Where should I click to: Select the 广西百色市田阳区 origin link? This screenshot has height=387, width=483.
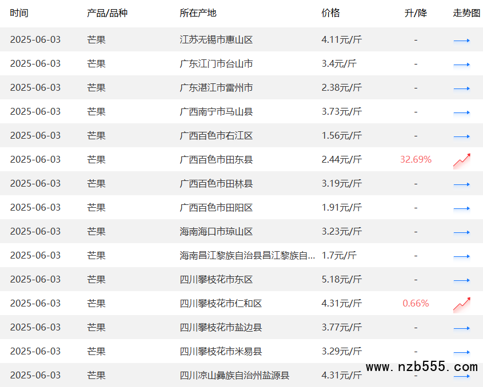(x=216, y=208)
